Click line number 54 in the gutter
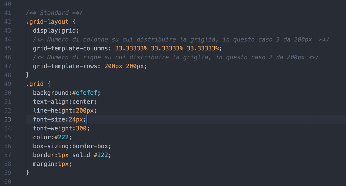Viewport: 346px width, 186px height. click(x=8, y=128)
